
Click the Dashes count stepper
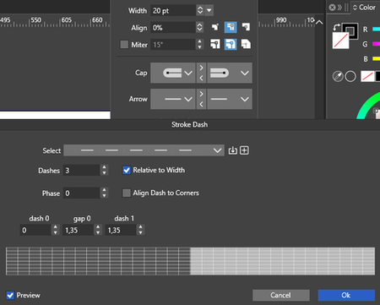coord(104,170)
